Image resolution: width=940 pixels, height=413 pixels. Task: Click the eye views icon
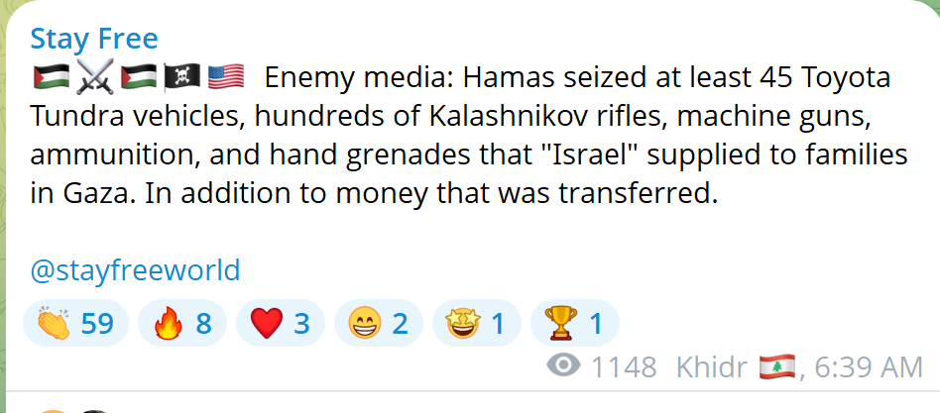563,365
